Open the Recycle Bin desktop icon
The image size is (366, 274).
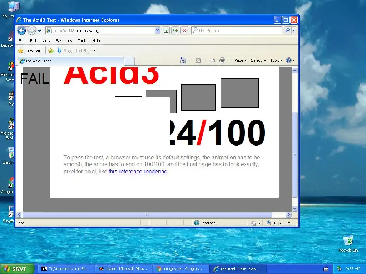[x=348, y=244]
